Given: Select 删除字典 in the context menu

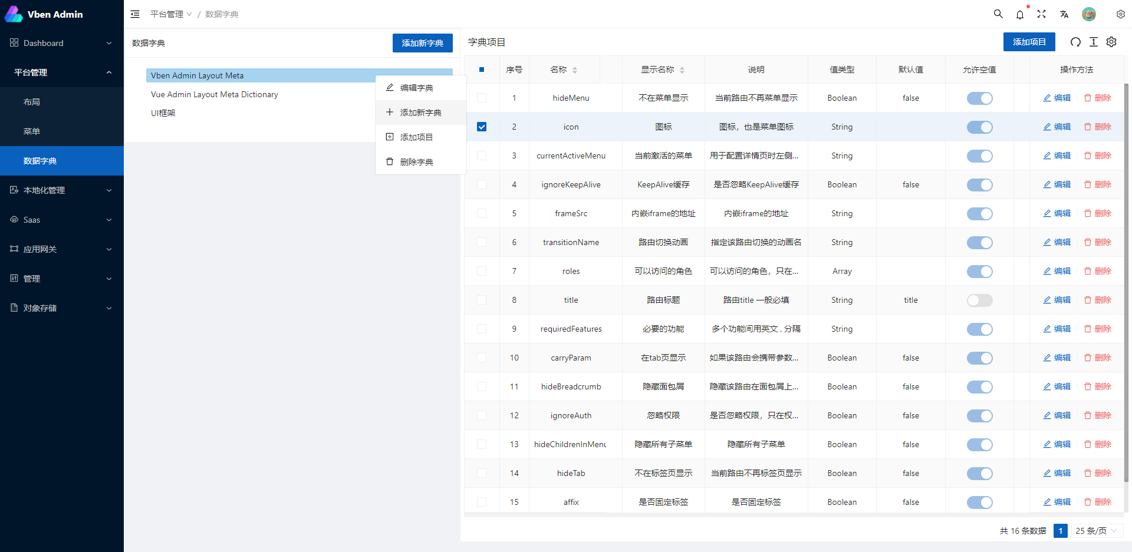Looking at the screenshot, I should [420, 161].
